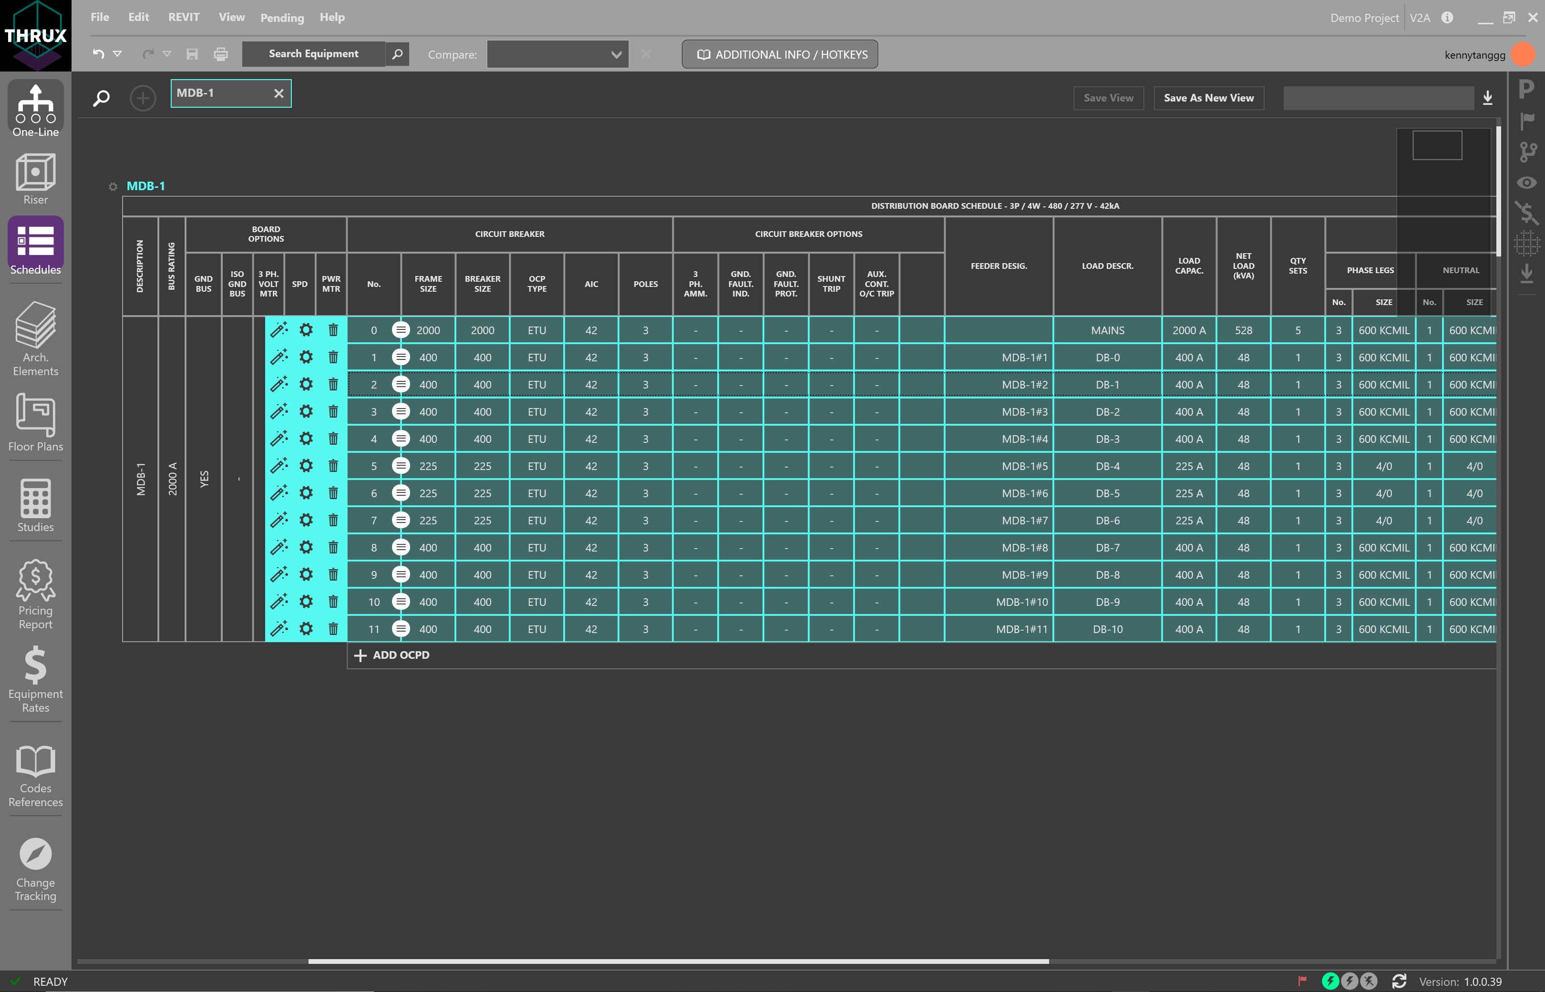Screen dimensions: 1545x992
Task: Open the REVIT menu
Action: (x=184, y=17)
